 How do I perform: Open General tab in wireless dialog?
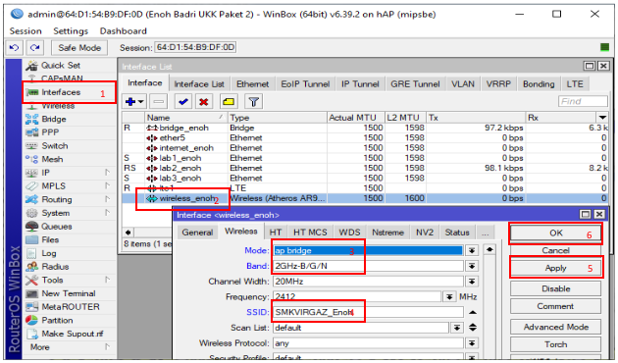point(197,233)
